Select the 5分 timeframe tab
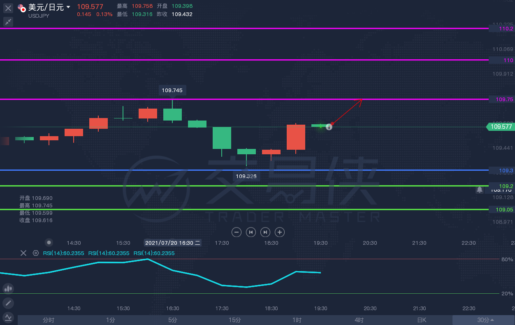Image resolution: width=515 pixels, height=325 pixels. [173, 320]
